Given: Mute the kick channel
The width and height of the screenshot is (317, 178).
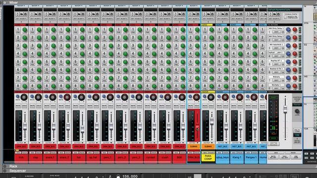Looking at the screenshot, I should click(18, 106).
